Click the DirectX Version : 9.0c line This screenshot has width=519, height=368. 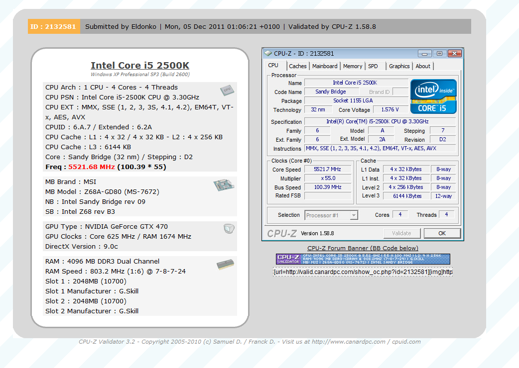point(82,247)
